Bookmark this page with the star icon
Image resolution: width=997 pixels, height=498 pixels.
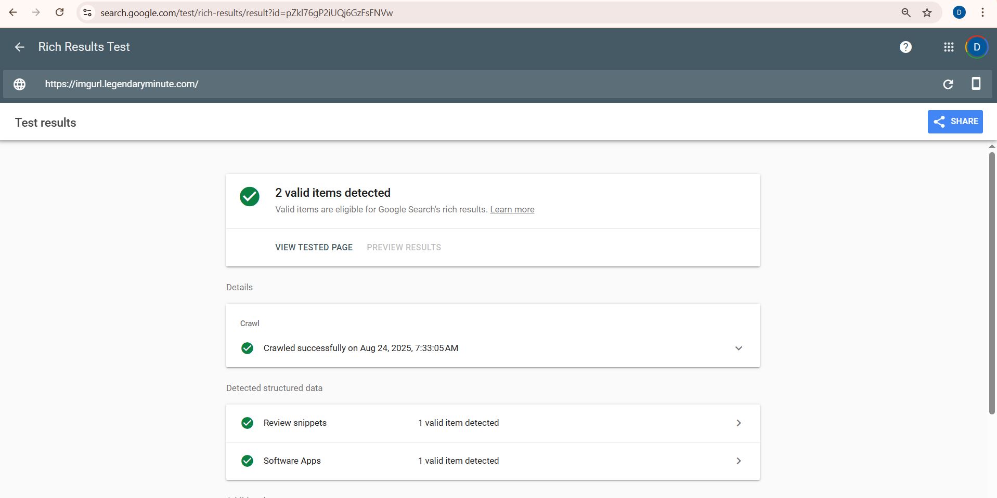click(x=927, y=12)
